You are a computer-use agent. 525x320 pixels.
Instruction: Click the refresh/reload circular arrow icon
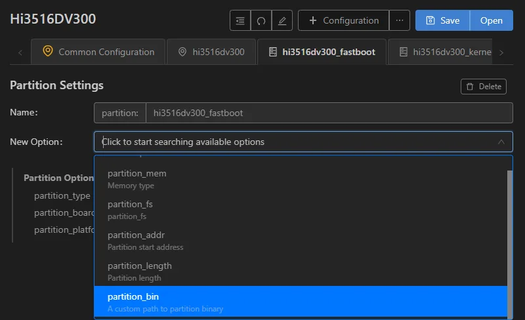(261, 21)
